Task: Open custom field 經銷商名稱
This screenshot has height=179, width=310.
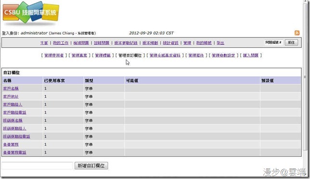Action: coord(13,120)
